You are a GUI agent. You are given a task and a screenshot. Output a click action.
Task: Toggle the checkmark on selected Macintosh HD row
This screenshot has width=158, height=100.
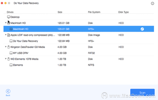142,29
